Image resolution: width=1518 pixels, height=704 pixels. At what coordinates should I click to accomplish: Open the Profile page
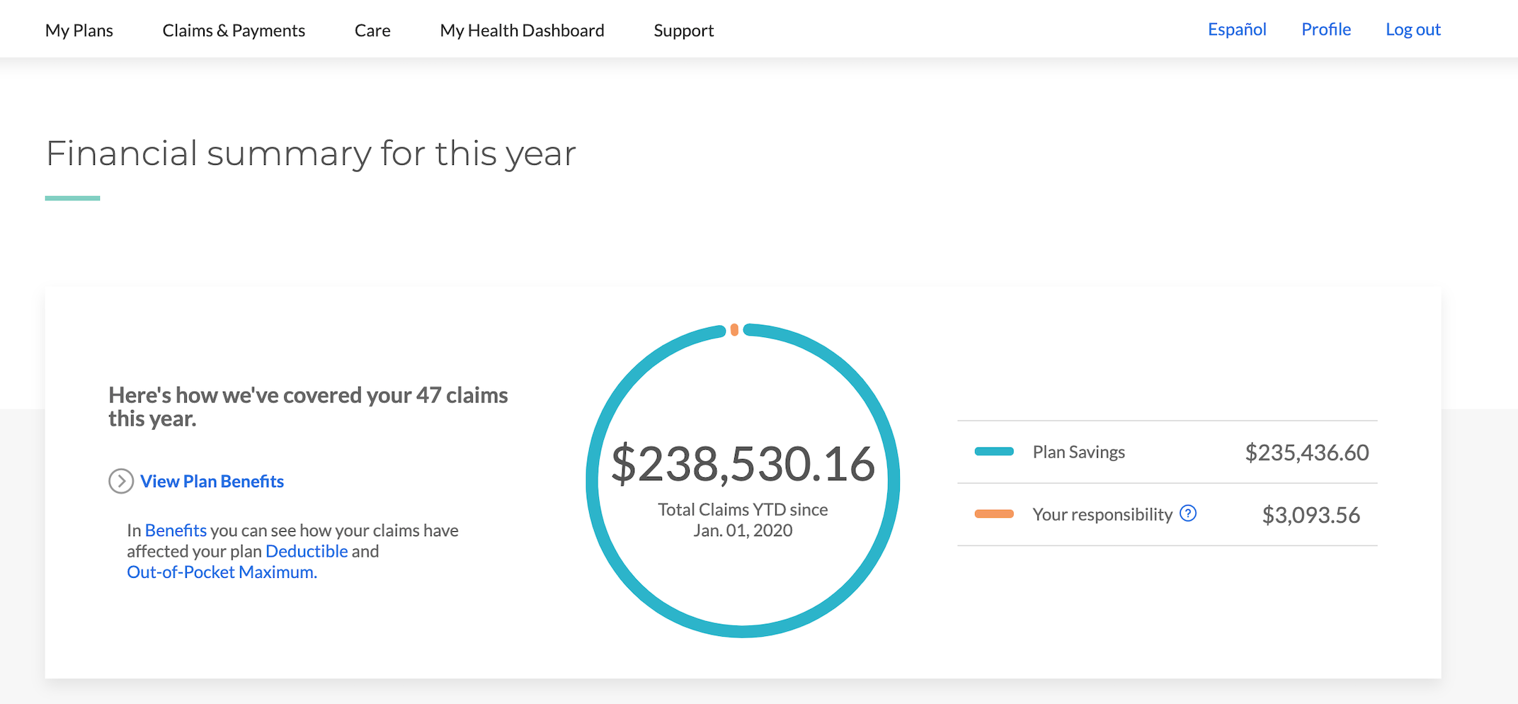pos(1325,29)
